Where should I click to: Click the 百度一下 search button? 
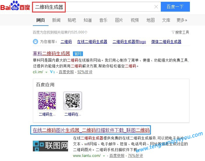(x=175, y=7)
